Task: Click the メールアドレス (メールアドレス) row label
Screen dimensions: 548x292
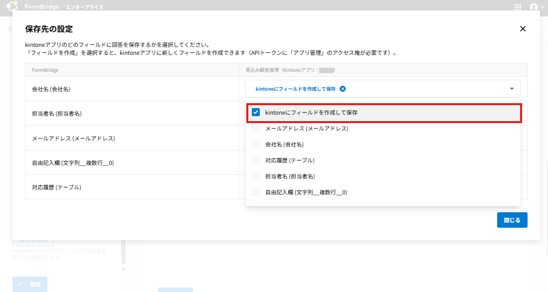Action: pos(73,139)
